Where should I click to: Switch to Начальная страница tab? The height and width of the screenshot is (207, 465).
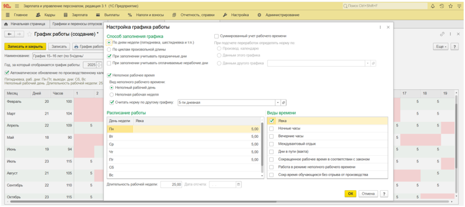(x=25, y=24)
